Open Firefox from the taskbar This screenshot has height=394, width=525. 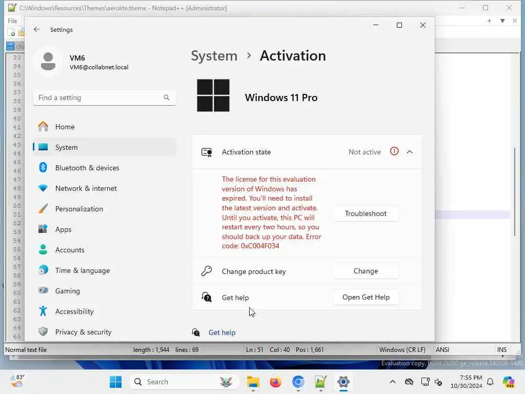click(x=275, y=382)
